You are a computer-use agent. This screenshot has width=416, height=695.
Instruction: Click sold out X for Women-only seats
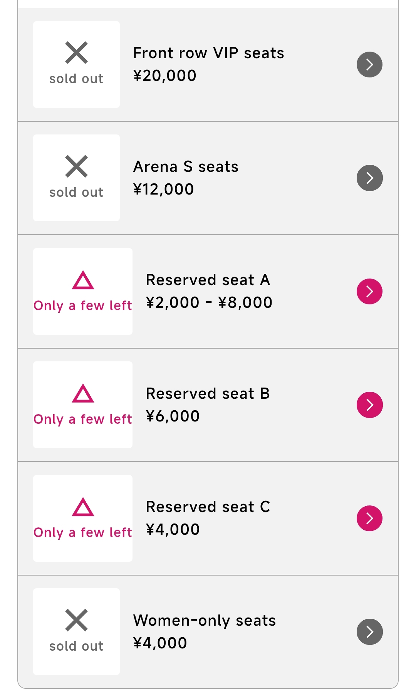click(x=76, y=620)
